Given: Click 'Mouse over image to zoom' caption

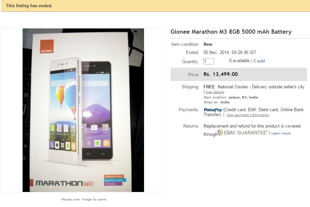Looking at the screenshot, I should coord(84,199).
